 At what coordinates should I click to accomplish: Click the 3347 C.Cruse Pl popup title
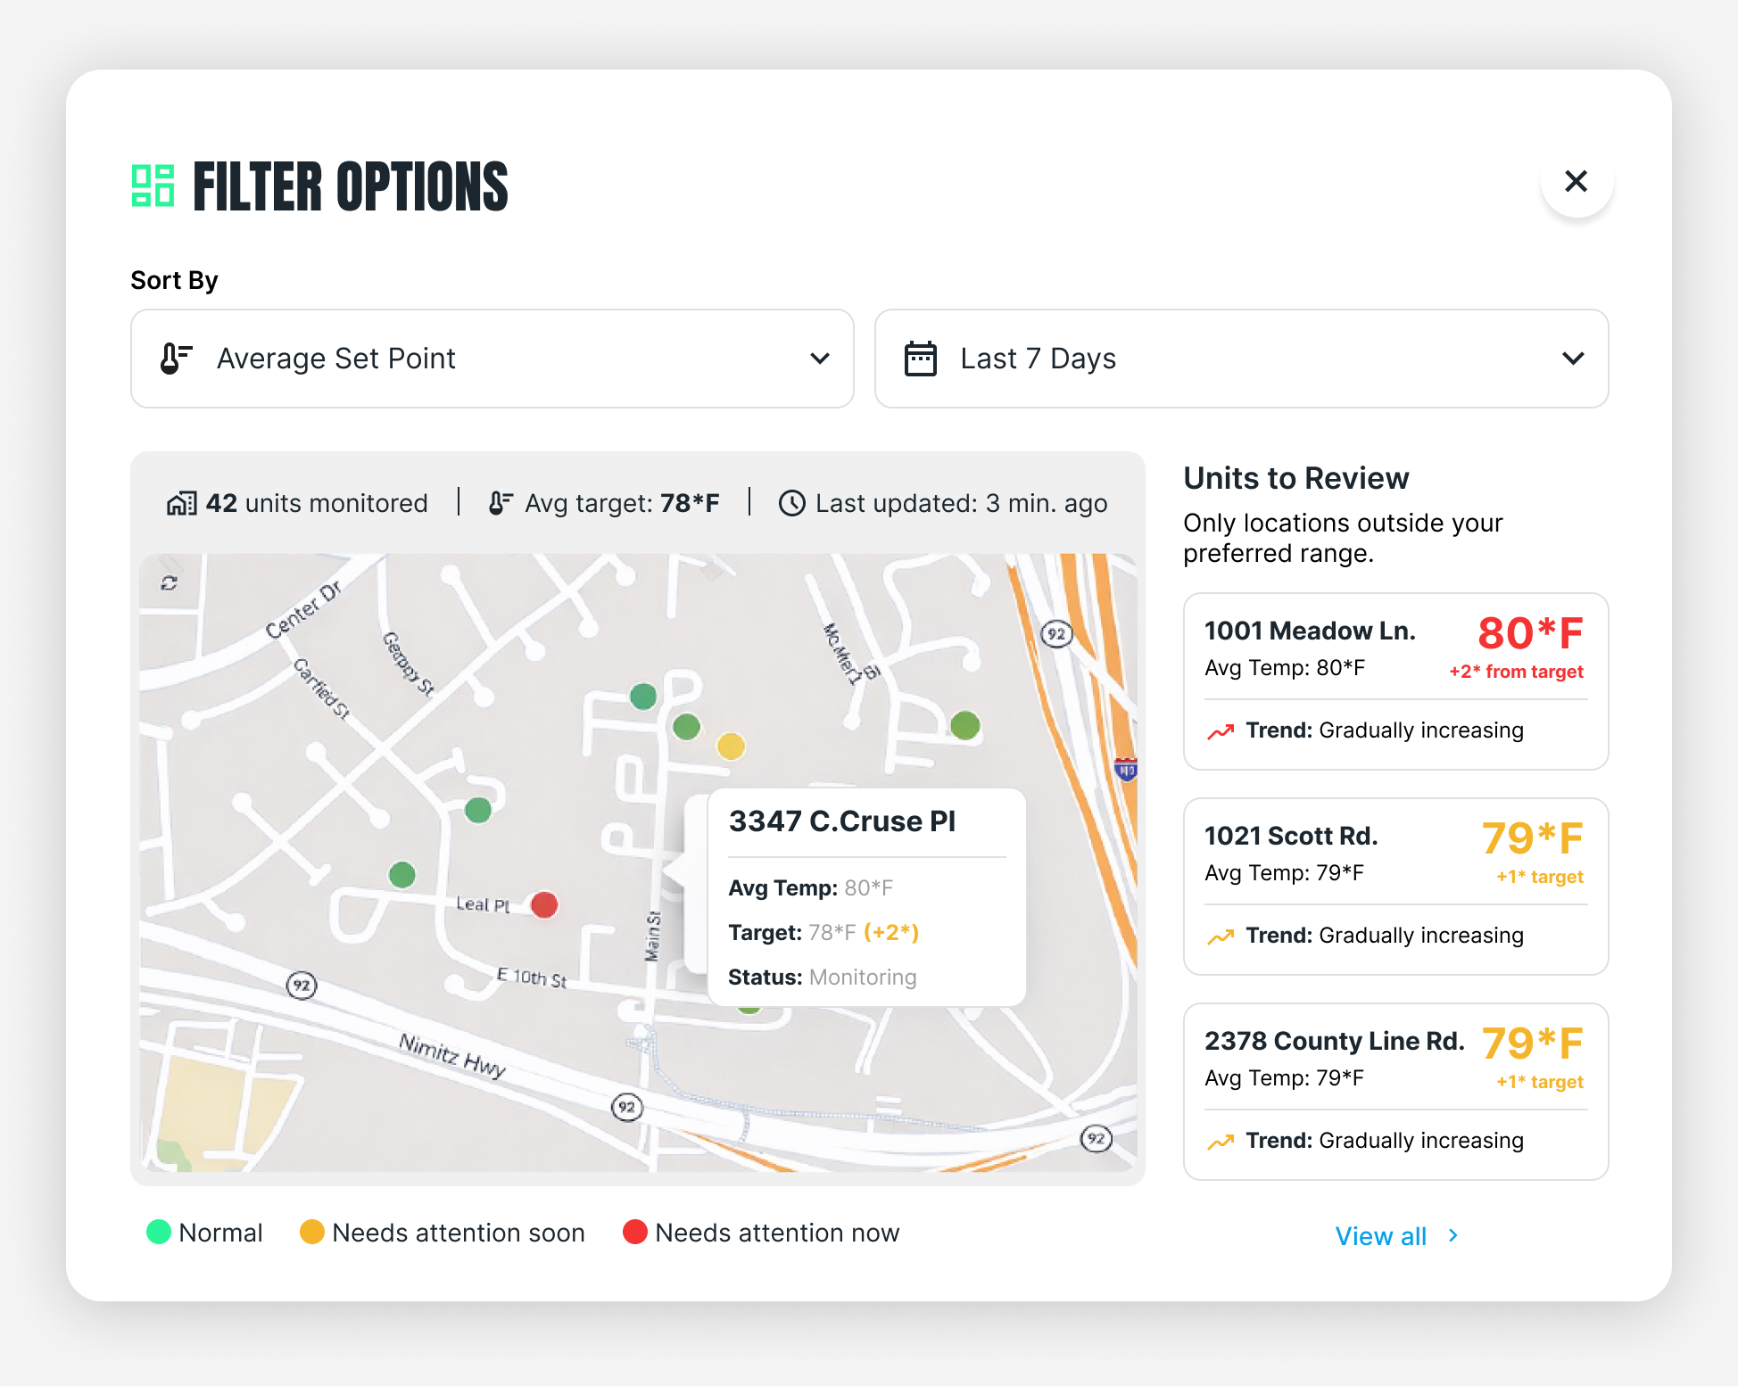[841, 821]
